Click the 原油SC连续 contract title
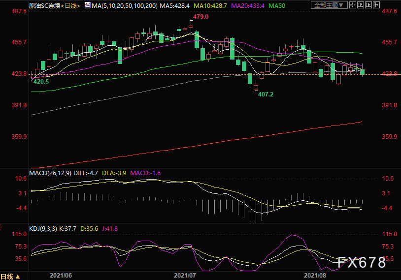 44,5
